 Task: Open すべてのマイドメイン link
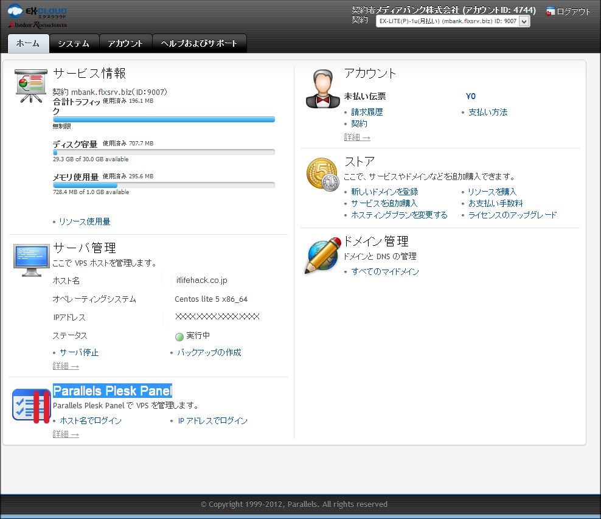coord(385,271)
